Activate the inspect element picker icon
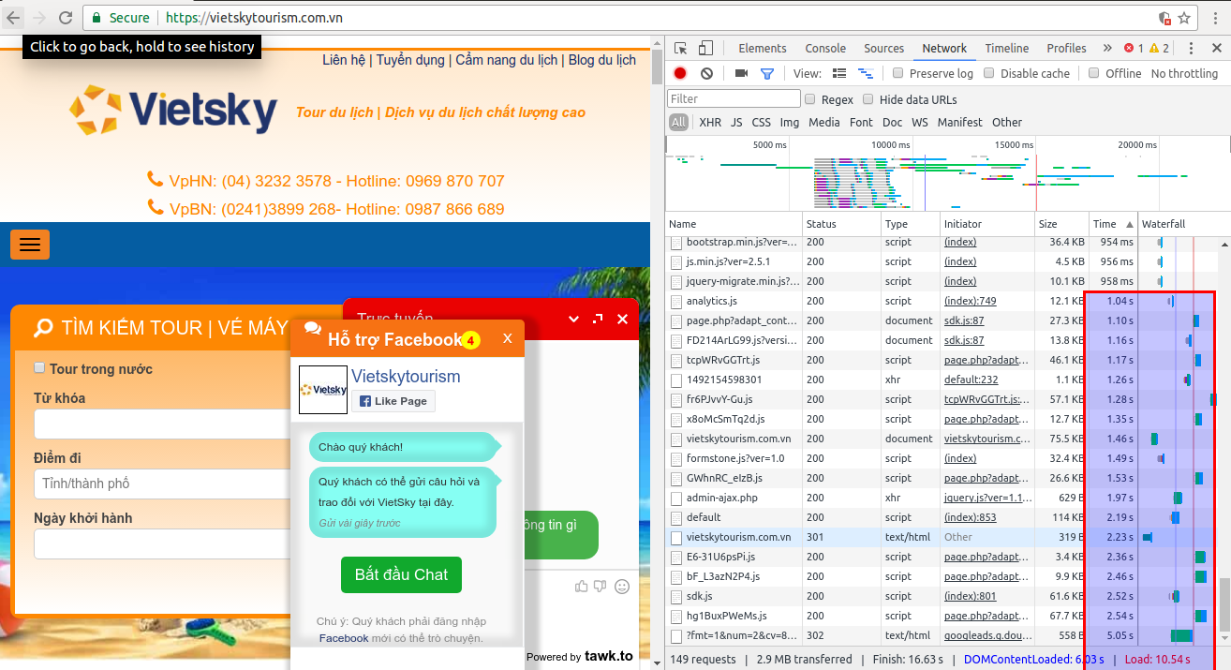Screen dimensions: 1231x670 coord(681,48)
